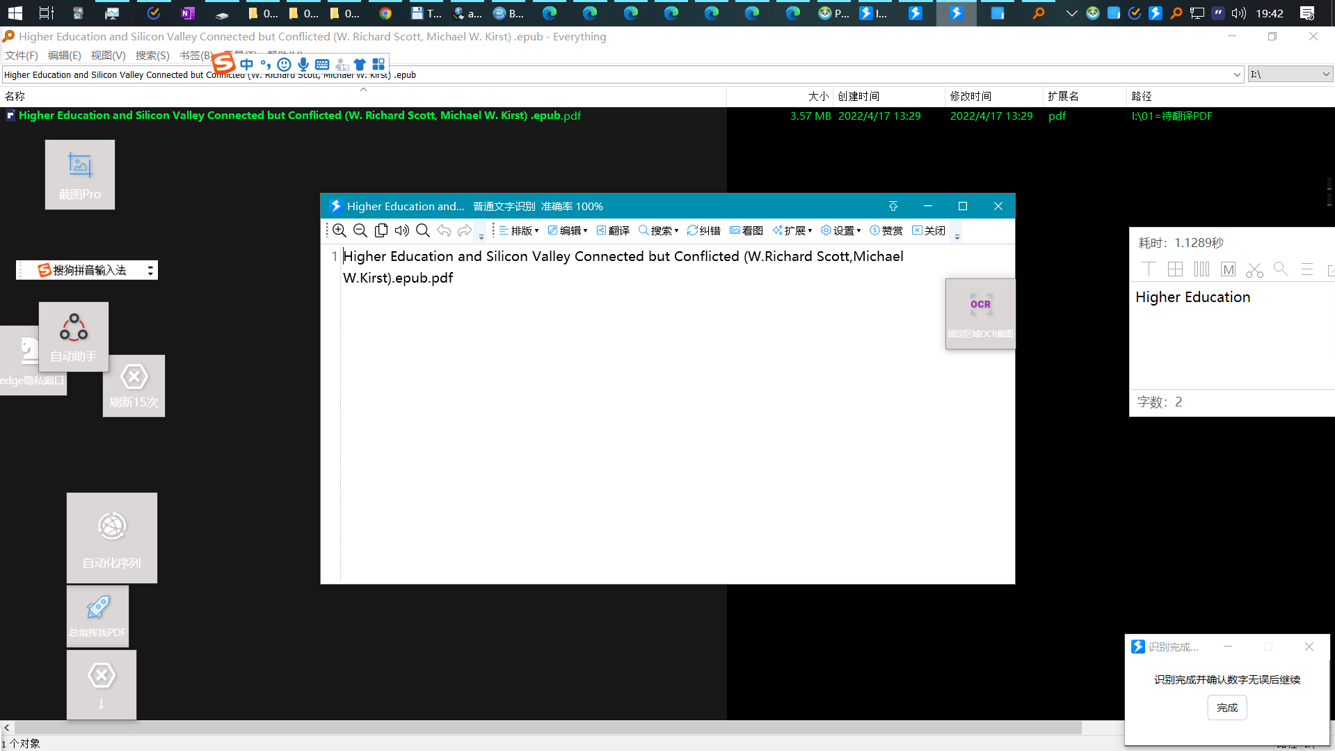Click the 翻译 translate button
The width and height of the screenshot is (1335, 751).
[x=613, y=230]
